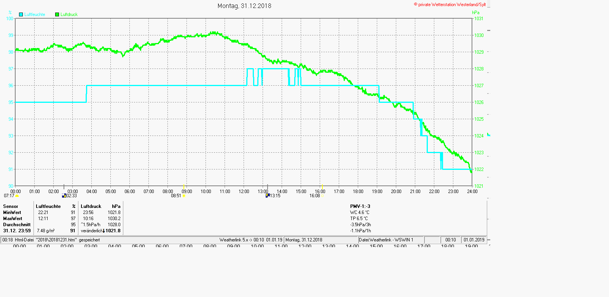Click the '00:10' time field in status bar
Image resolution: width=609 pixels, height=297 pixels.
point(451,240)
